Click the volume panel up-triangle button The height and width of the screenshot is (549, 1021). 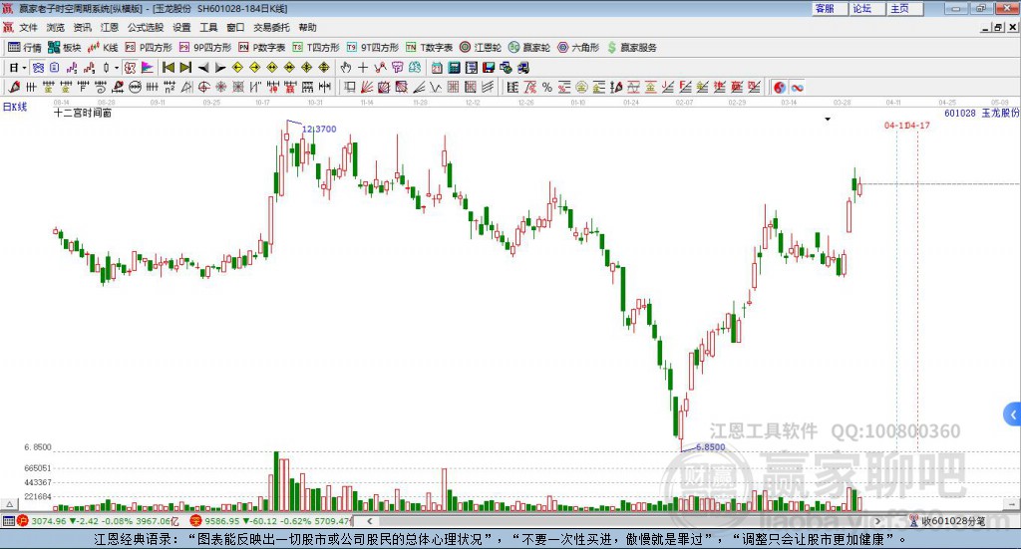(x=9, y=504)
